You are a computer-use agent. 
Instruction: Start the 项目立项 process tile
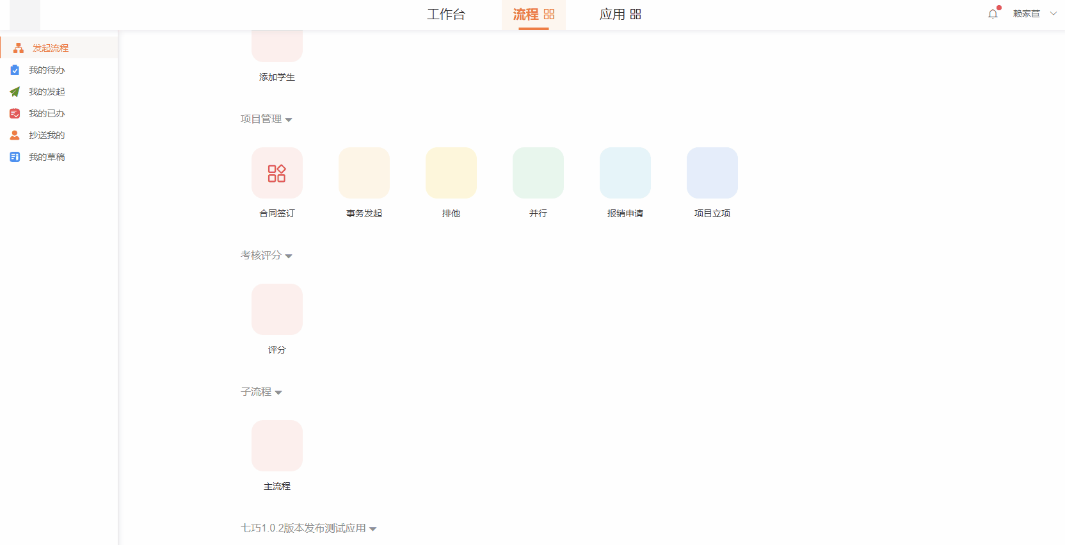(x=712, y=173)
